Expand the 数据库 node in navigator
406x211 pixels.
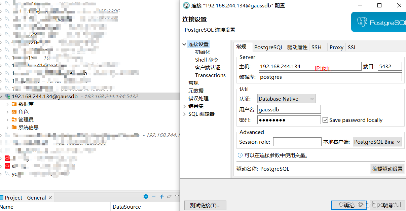(x=8, y=104)
